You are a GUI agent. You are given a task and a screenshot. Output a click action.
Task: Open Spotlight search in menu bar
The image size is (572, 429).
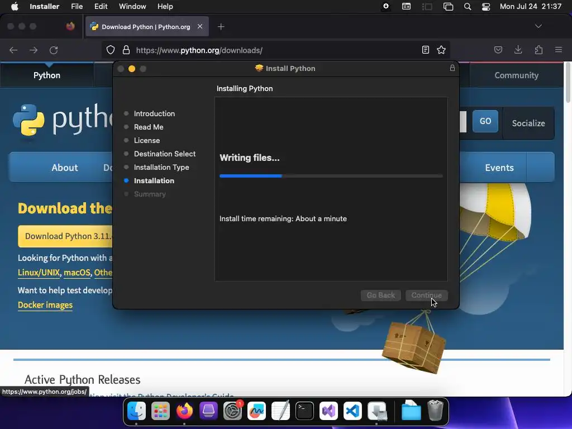click(x=468, y=7)
